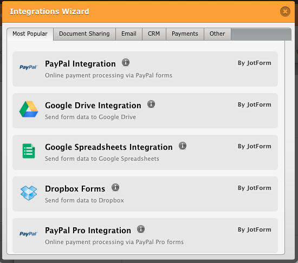Click info icon next to PayPal Pro Integration
This screenshot has height=263, width=298.
[x=141, y=229]
